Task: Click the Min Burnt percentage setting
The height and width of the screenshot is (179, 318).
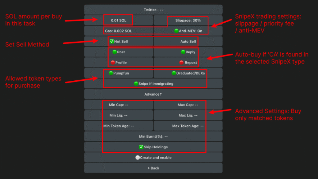Action: tap(153, 136)
